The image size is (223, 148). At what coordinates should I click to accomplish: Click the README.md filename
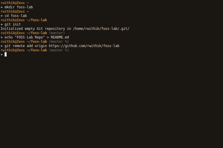click(60, 37)
